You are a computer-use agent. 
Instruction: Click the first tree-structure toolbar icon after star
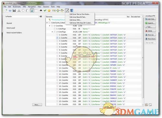tap(54, 10)
